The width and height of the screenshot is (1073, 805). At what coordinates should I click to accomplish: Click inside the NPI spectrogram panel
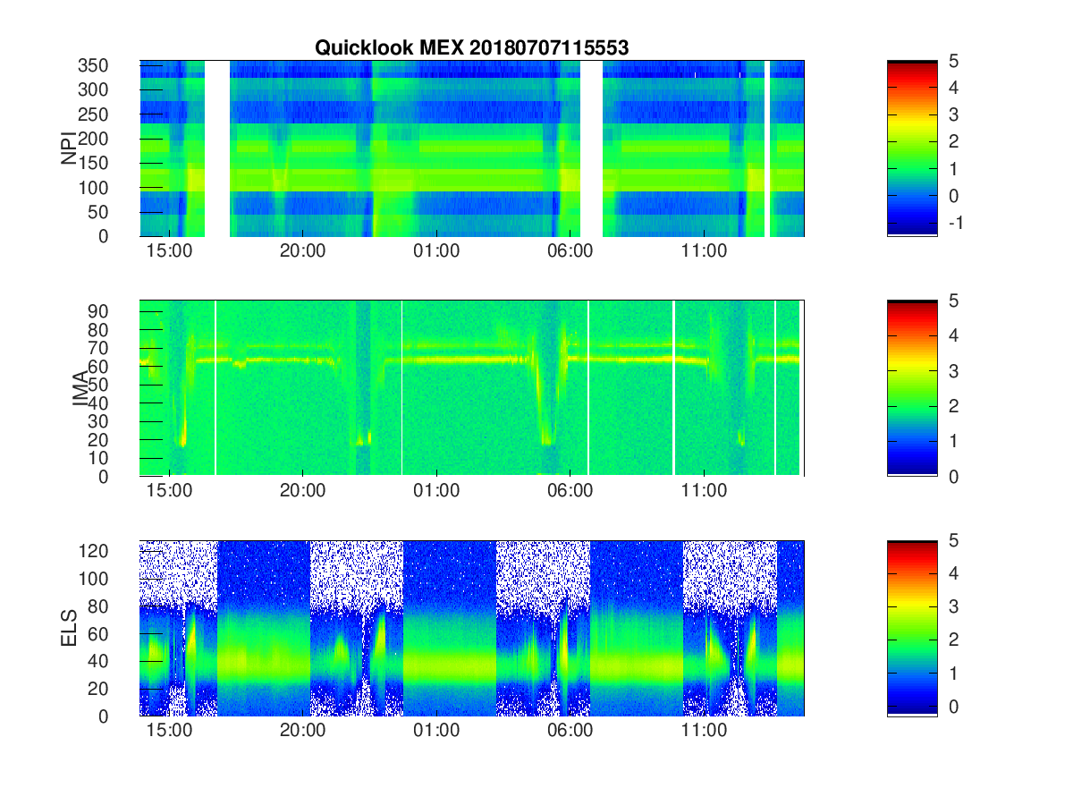pyautogui.click(x=472, y=148)
